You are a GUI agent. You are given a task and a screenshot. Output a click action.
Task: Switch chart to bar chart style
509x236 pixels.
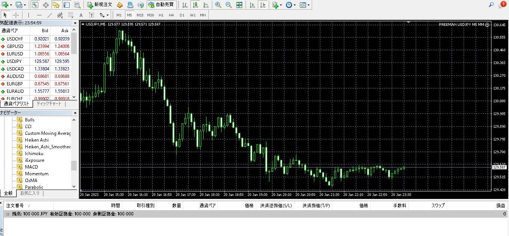click(x=185, y=5)
